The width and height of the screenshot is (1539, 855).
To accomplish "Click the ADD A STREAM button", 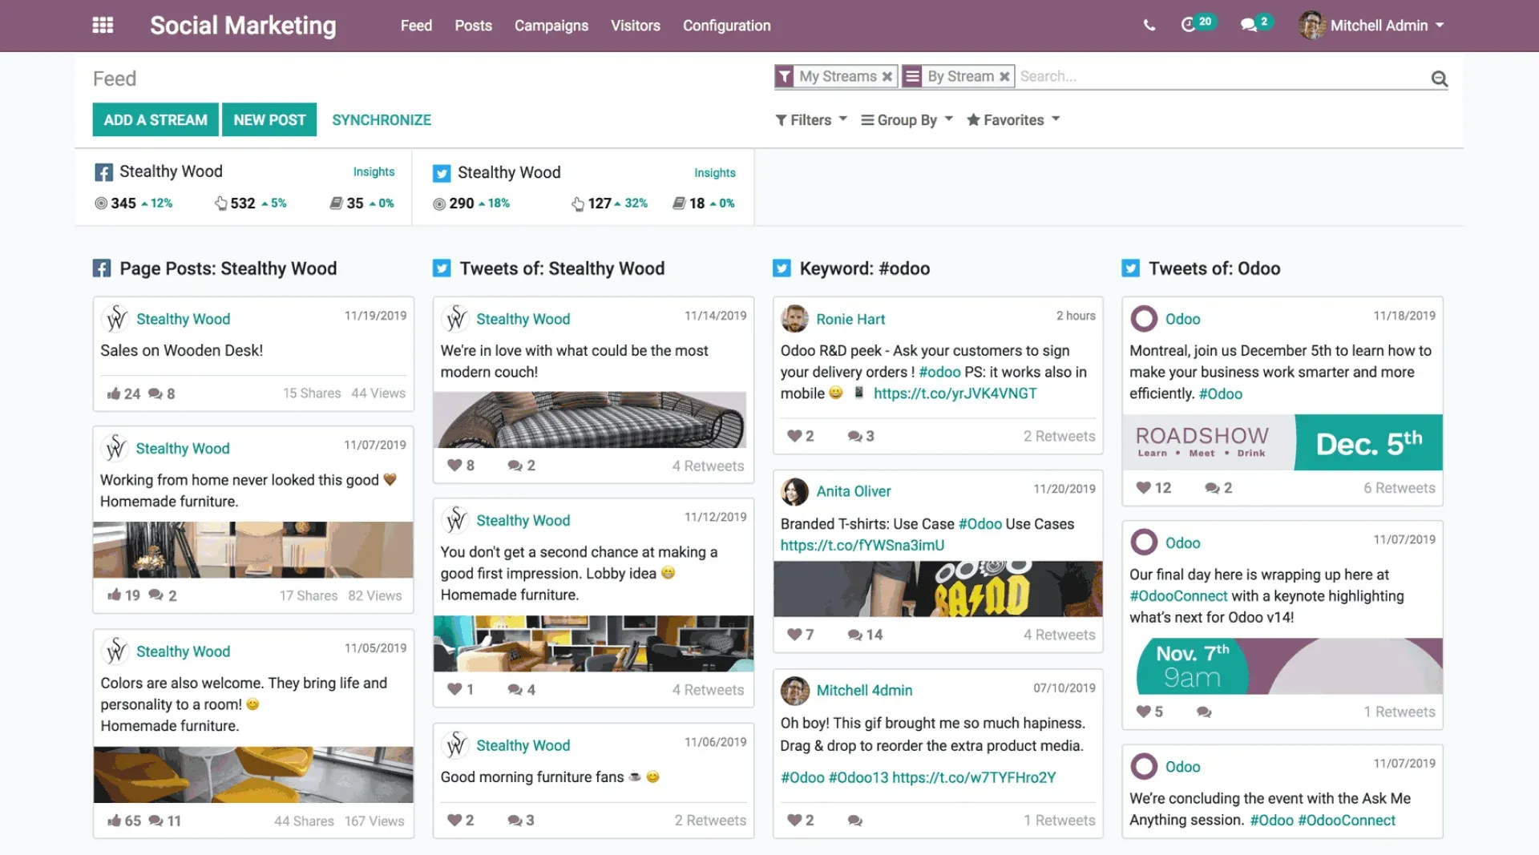I will pos(156,119).
